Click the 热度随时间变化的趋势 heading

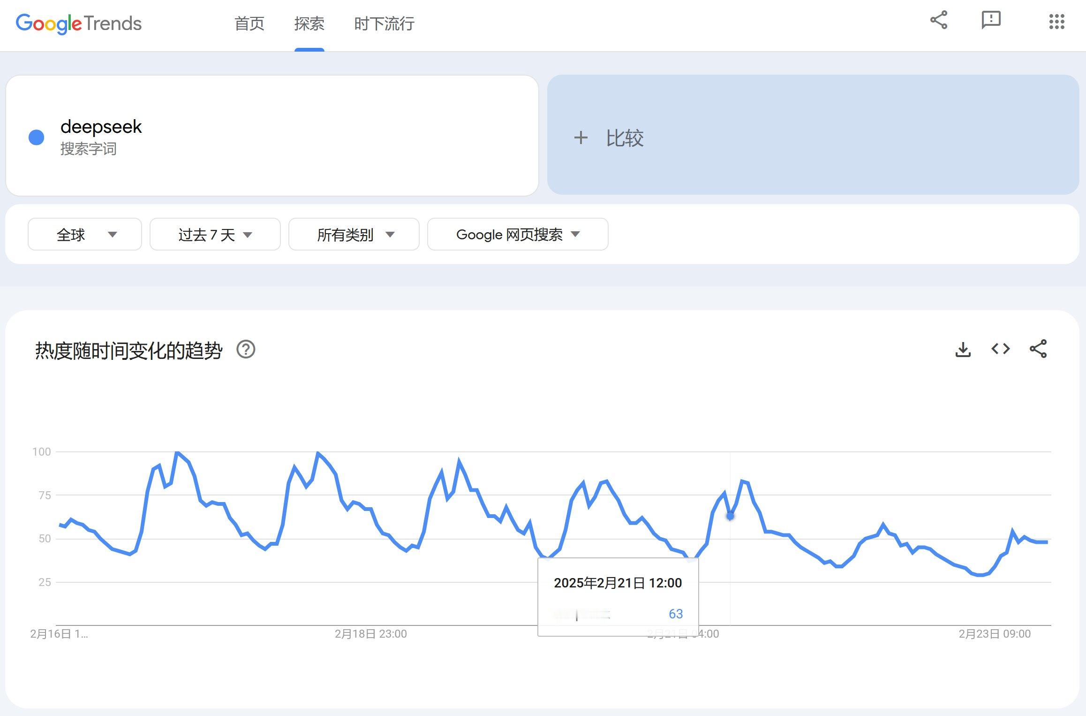128,350
